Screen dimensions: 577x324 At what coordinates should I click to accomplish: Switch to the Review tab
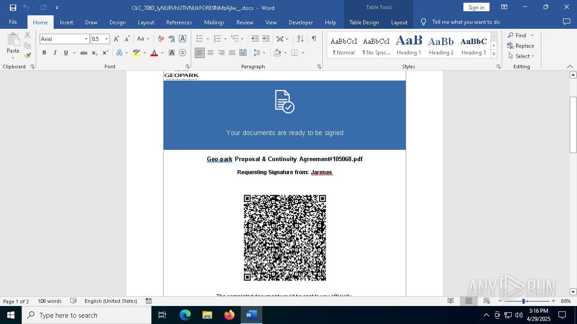[x=245, y=22]
